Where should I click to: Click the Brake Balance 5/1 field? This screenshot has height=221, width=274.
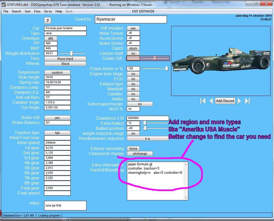(x=57, y=123)
